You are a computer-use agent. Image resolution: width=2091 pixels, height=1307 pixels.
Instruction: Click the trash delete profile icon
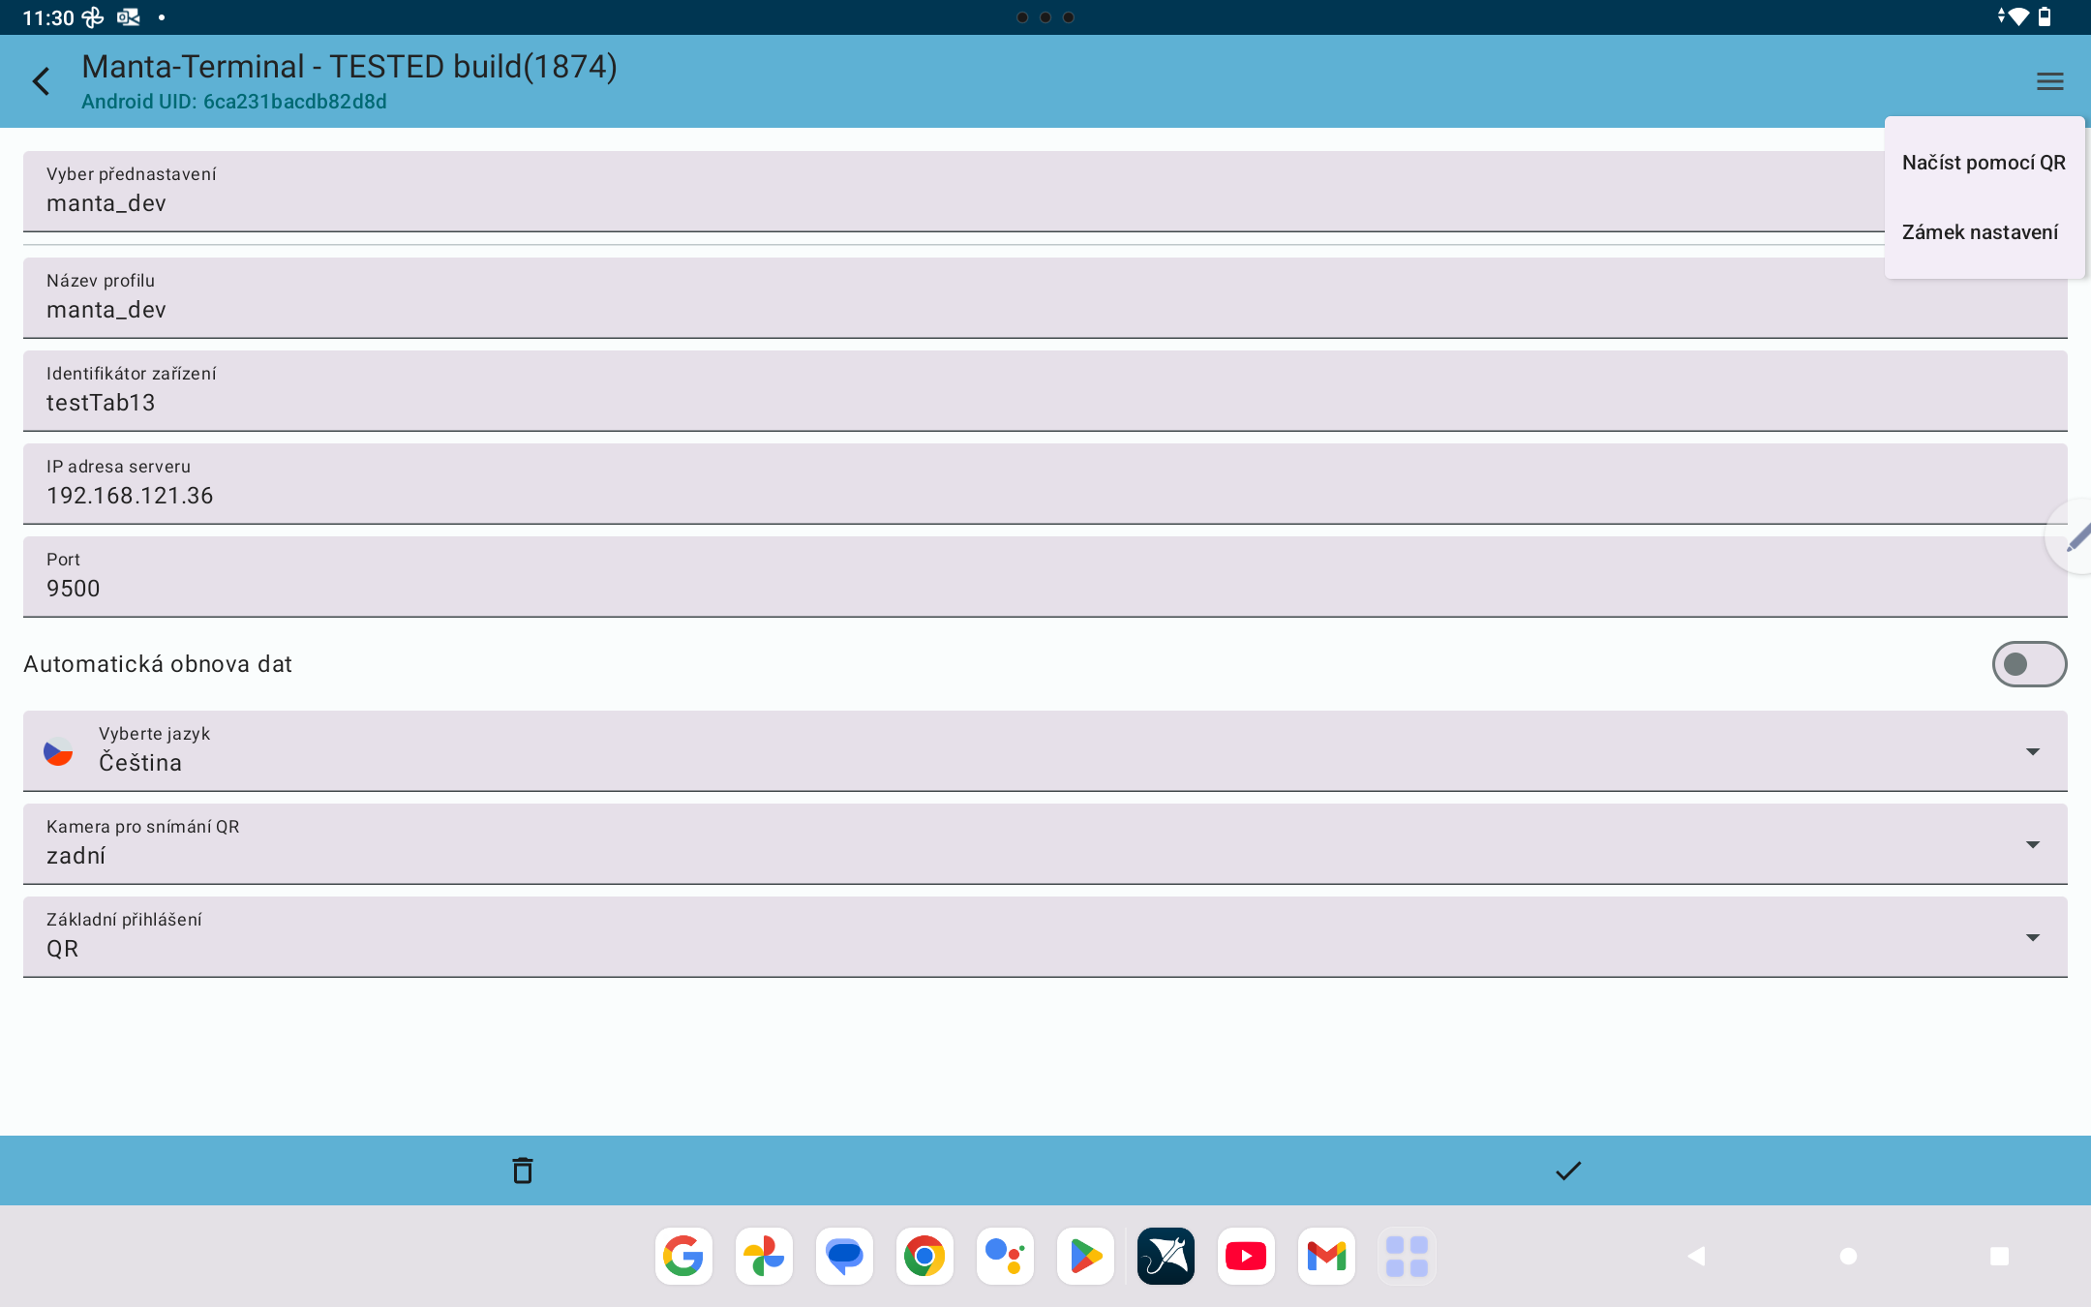(x=523, y=1170)
